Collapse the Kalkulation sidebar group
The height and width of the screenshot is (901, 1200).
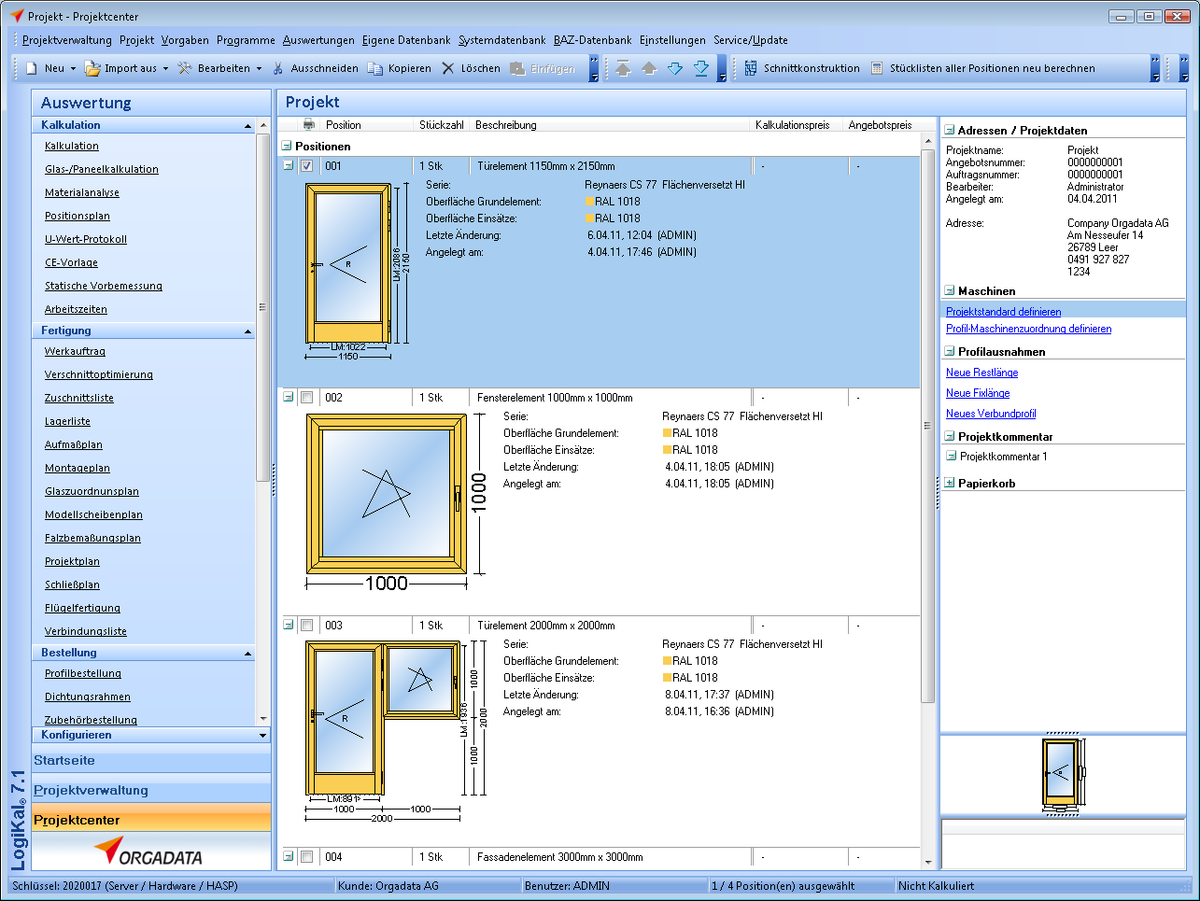[x=247, y=126]
